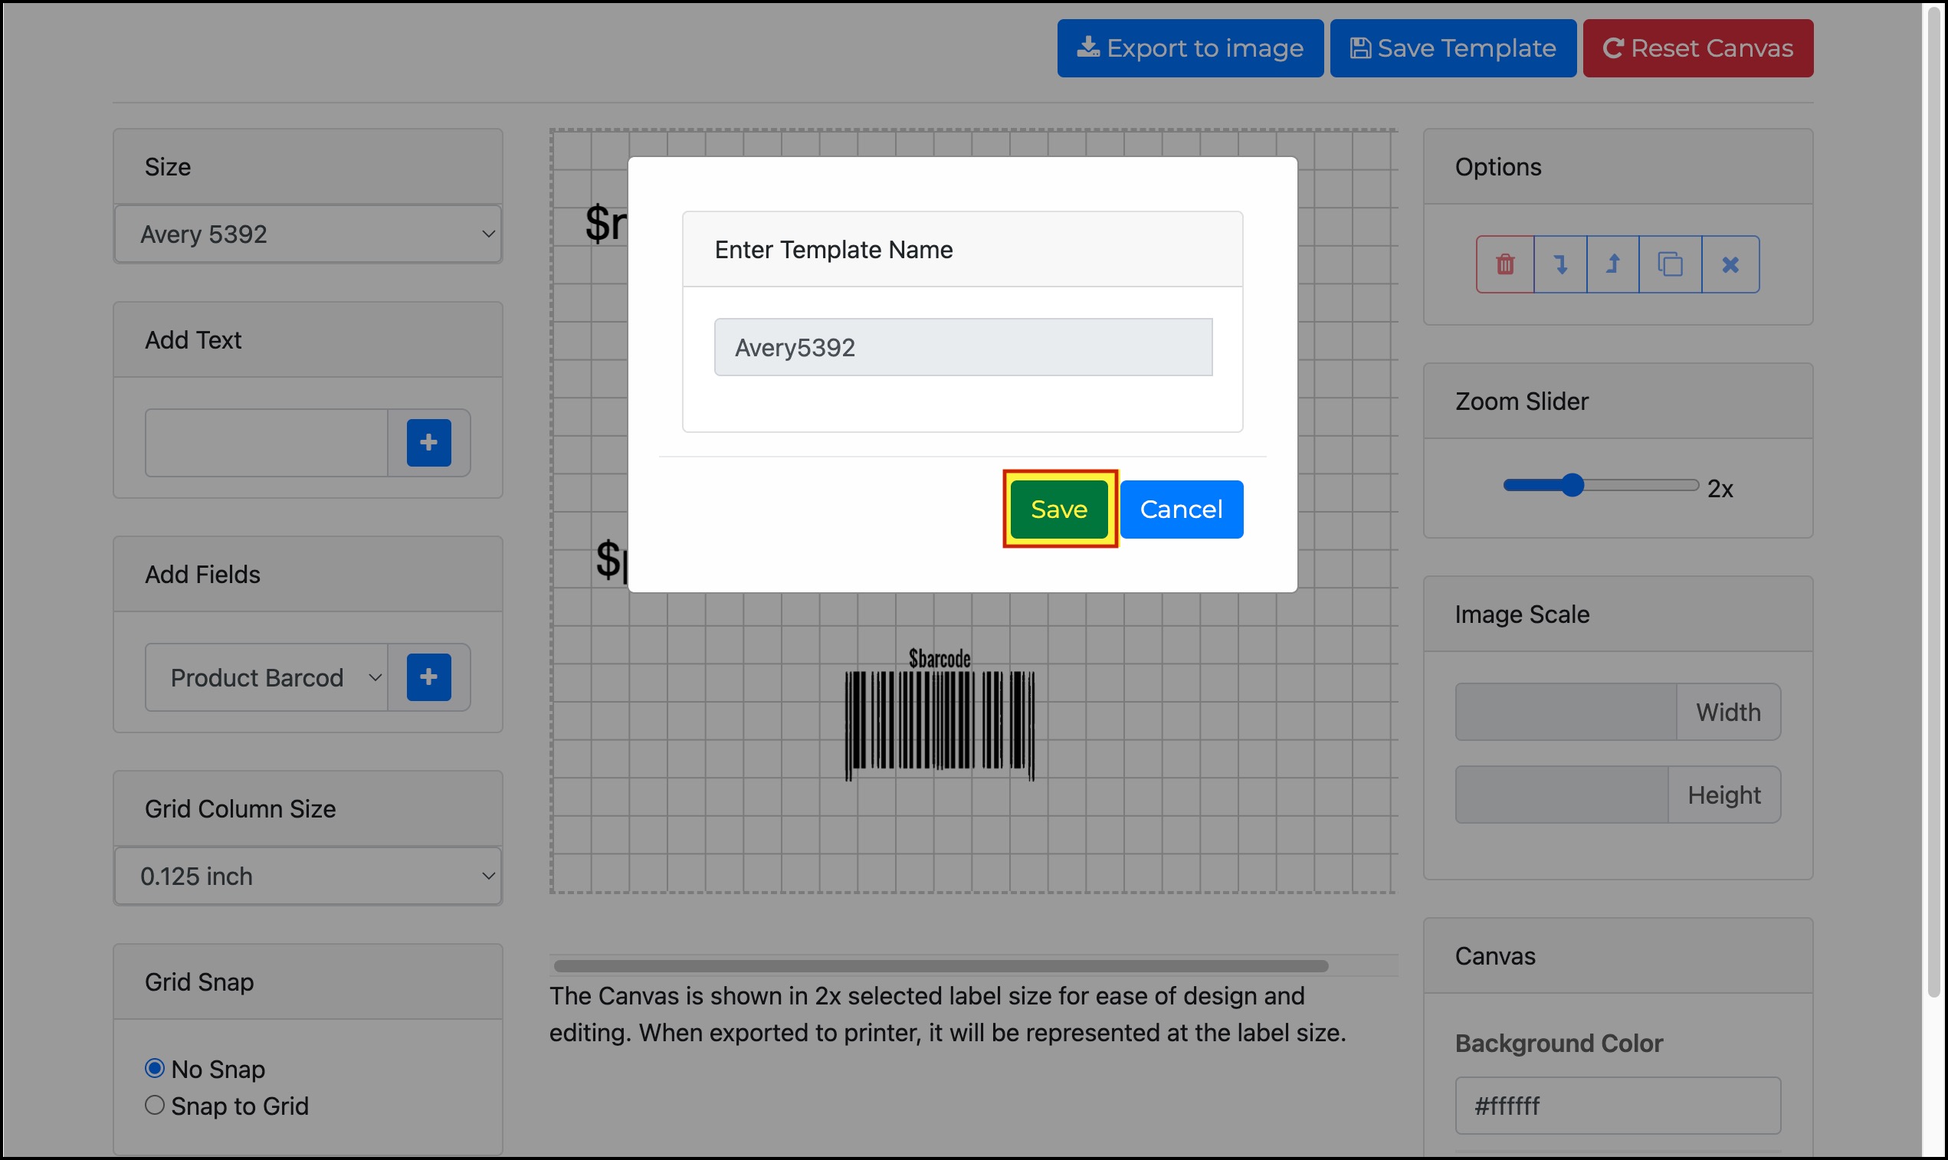Click the duplicate object icon
Image resolution: width=1948 pixels, height=1160 pixels.
pyautogui.click(x=1670, y=264)
